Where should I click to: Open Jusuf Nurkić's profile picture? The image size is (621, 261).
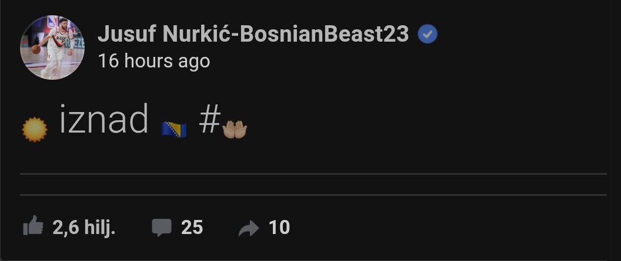click(x=52, y=48)
